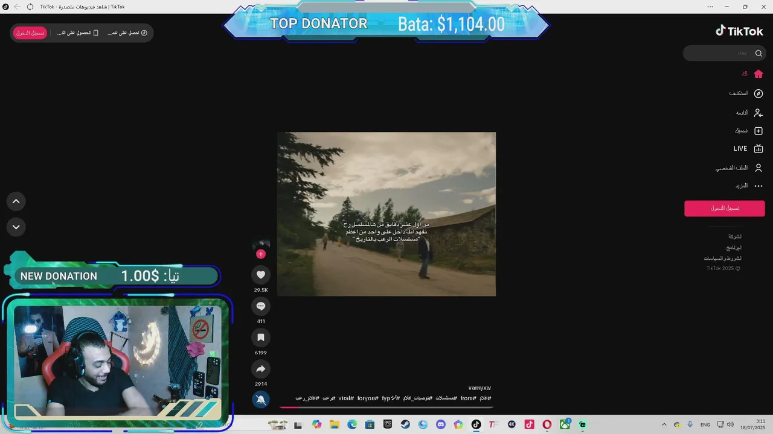This screenshot has height=434, width=773.
Task: Click the #from hashtag
Action: (469, 398)
